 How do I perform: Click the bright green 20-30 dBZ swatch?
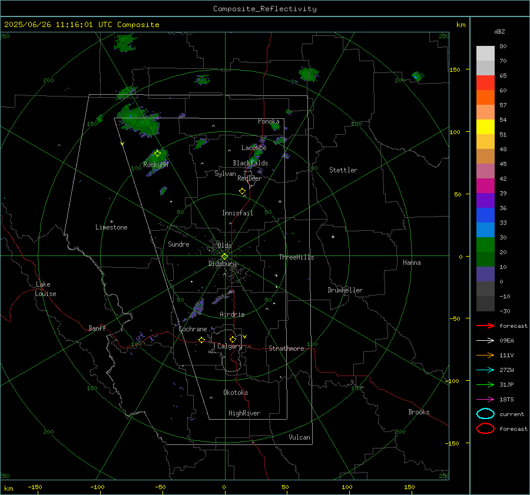pos(485,244)
